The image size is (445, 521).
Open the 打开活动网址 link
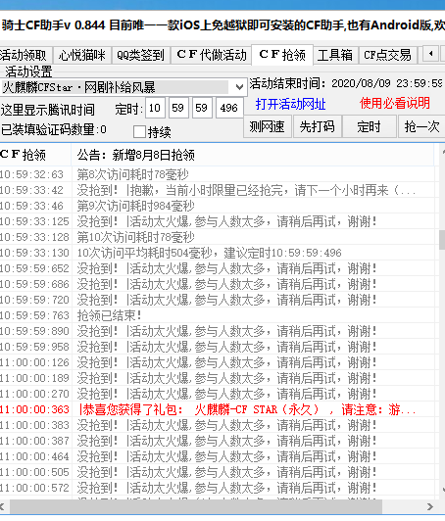coord(290,104)
